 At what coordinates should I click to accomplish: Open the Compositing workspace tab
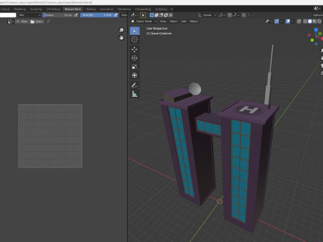[x=143, y=9]
